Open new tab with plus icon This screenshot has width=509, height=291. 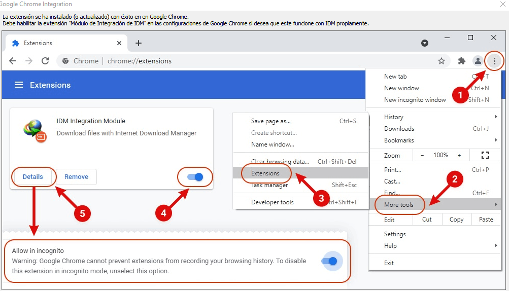point(138,43)
